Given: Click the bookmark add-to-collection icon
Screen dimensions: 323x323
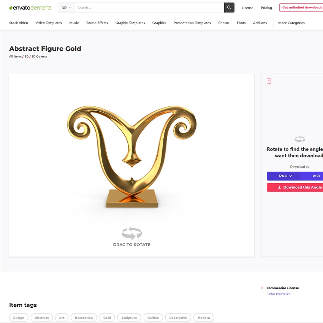Looking at the screenshot, I should click(x=269, y=81).
